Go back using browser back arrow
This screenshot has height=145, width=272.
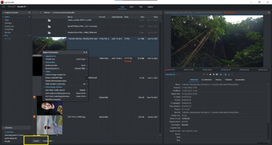(34, 13)
